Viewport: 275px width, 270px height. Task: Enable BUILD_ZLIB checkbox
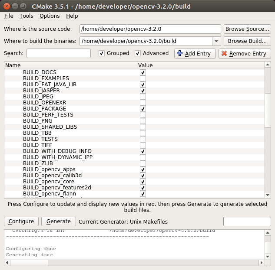point(143,163)
